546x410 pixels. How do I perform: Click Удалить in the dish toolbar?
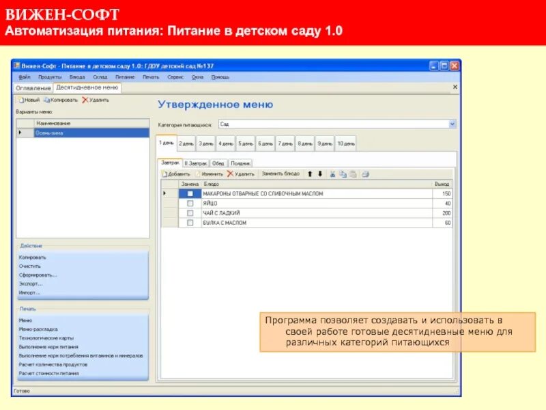pos(241,174)
